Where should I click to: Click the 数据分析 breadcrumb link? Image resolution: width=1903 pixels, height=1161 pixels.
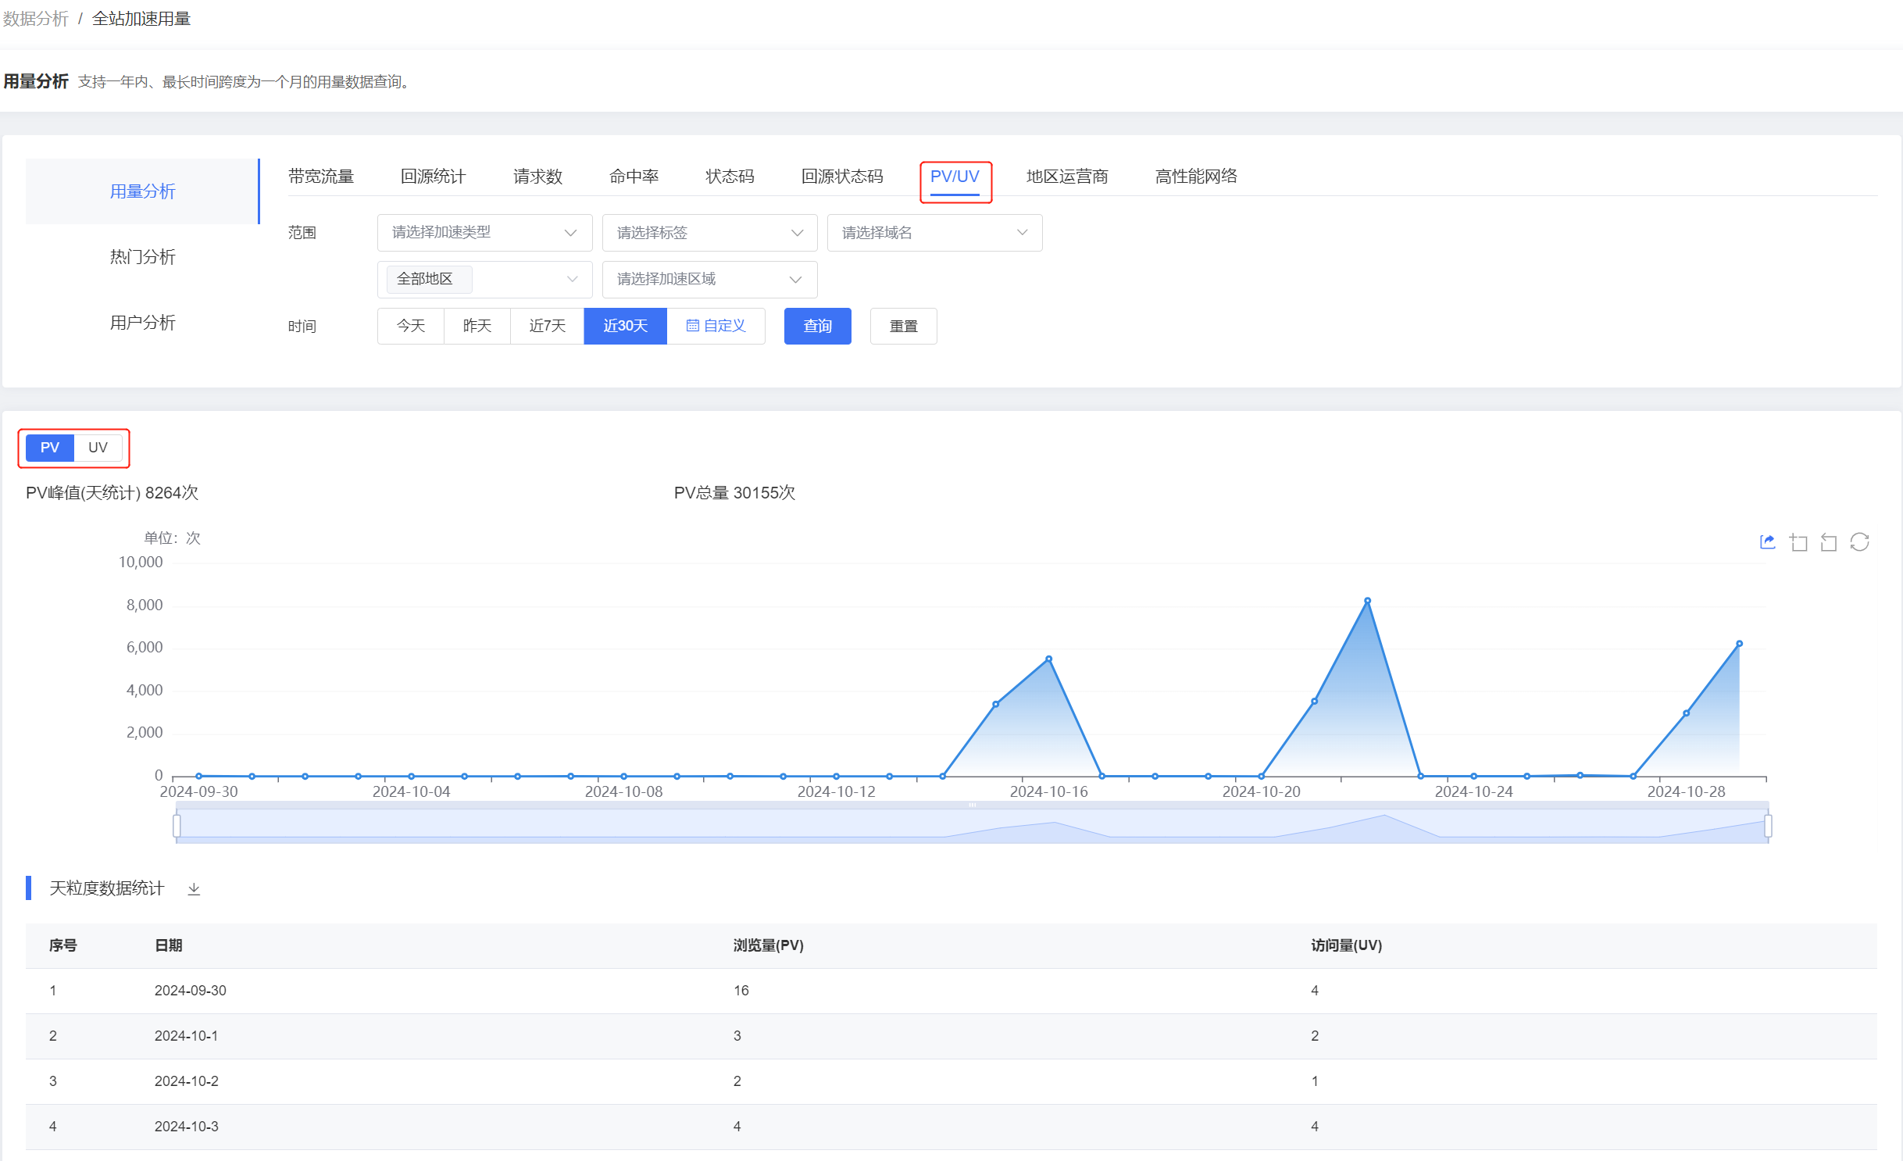coord(36,19)
